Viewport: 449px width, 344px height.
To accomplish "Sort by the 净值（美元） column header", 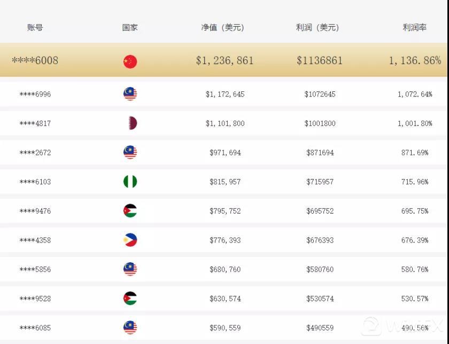I will point(223,27).
